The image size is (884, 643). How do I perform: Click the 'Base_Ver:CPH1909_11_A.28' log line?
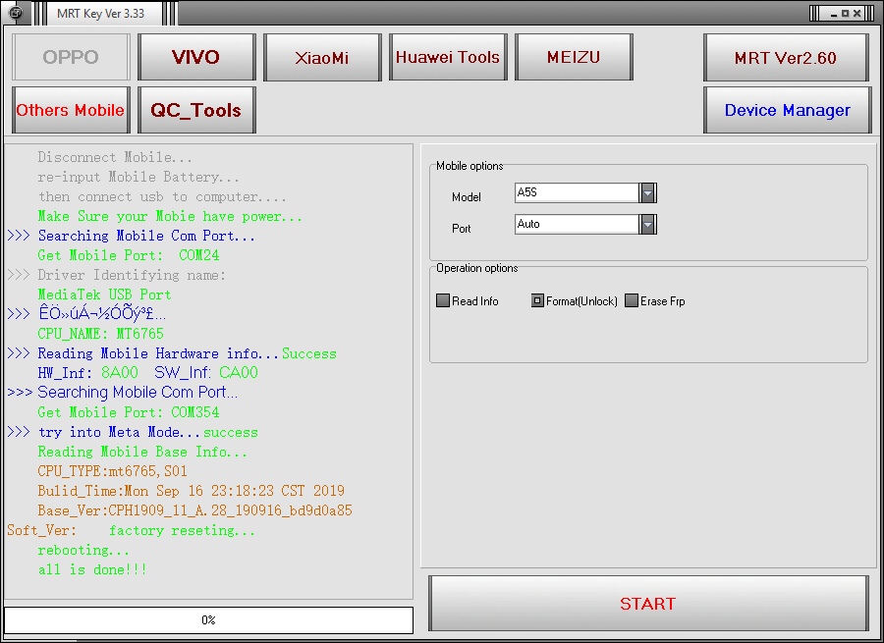tap(195, 510)
